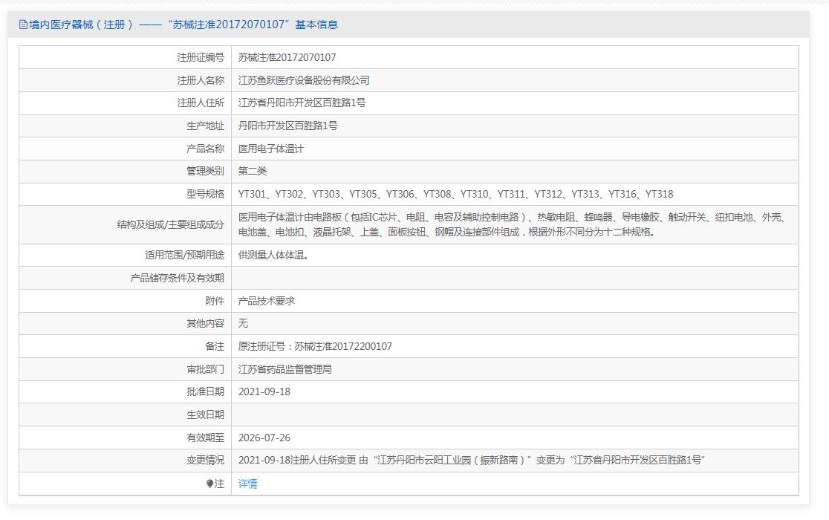The image size is (829, 520).
Task: Click the 备注 row label
Action: click(215, 347)
